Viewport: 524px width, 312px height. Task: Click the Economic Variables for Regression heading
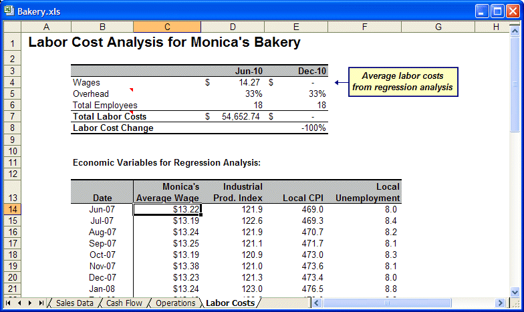coord(166,162)
